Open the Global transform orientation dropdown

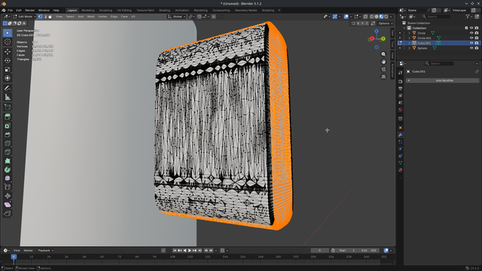point(177,17)
